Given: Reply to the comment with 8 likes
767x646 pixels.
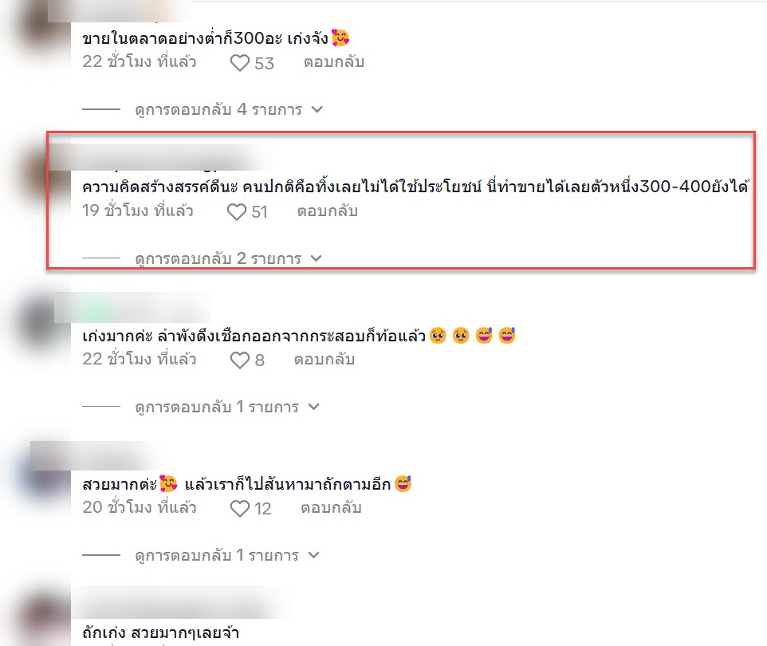Looking at the screenshot, I should coord(324,360).
